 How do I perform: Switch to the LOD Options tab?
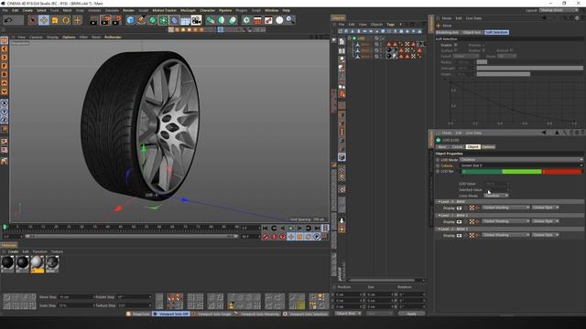point(488,147)
